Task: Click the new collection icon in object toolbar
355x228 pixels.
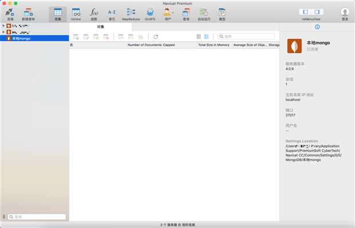Action: [x=96, y=37]
